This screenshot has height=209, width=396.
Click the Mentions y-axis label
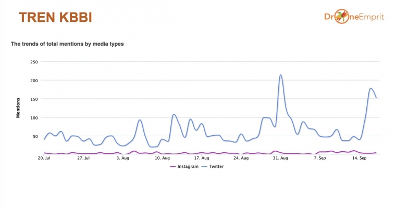[x=18, y=108]
